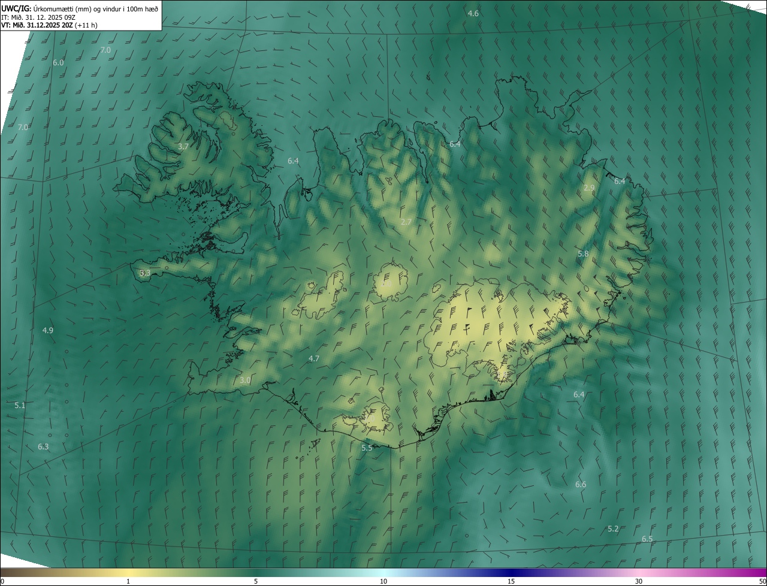Select the 5.2 value label
Image resolution: width=767 pixels, height=586 pixels.
(613, 528)
